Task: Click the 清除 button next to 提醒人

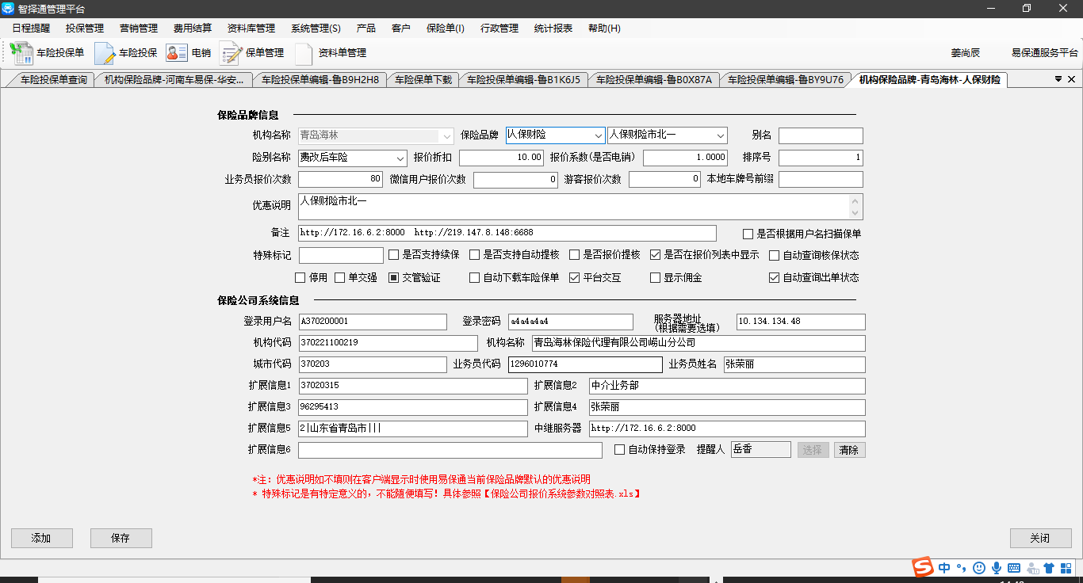Action: 849,450
